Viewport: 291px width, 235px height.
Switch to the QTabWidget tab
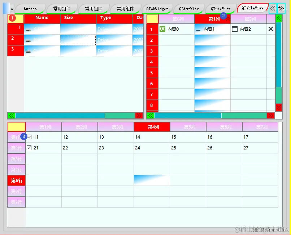coord(157,9)
